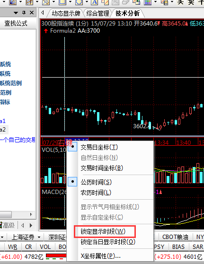Click side panel scrollbar right arrow

pos(31,214)
